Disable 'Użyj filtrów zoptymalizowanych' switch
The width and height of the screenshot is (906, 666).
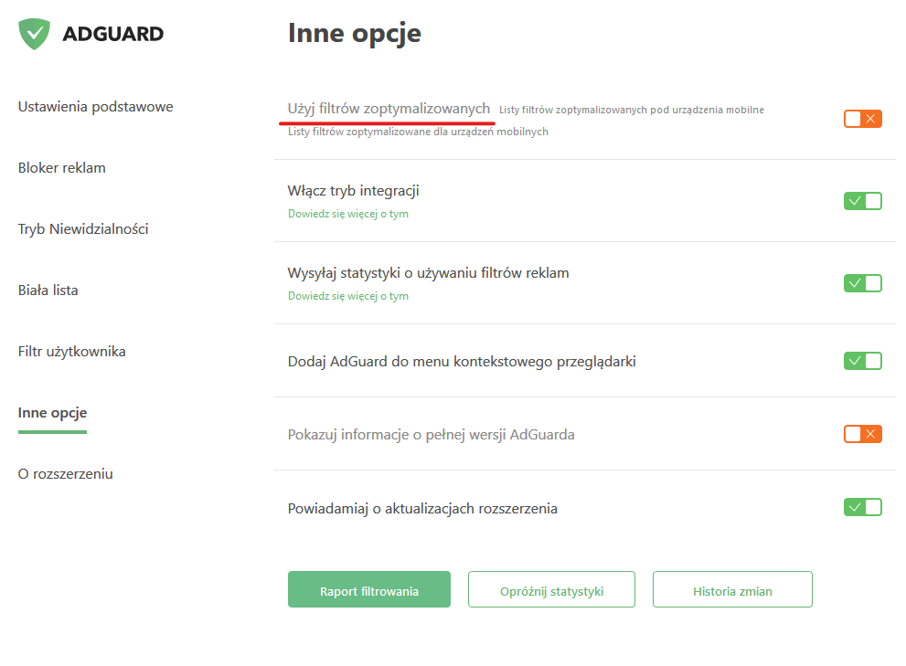point(863,119)
